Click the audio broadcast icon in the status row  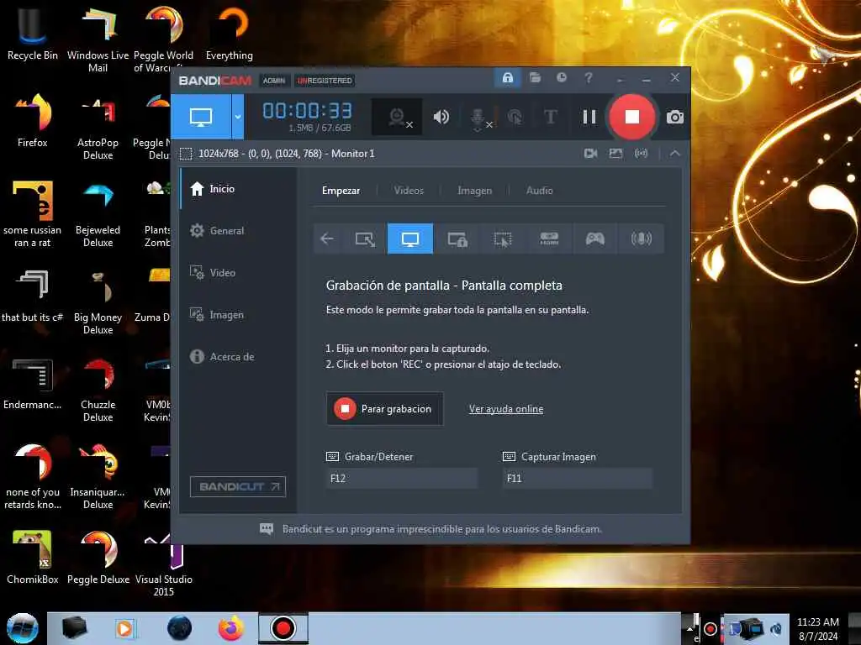[641, 154]
